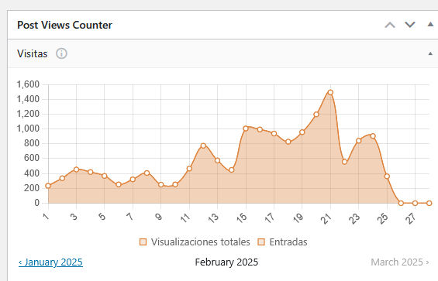
Task: Select the peak data point on day 21
Action: pos(330,92)
